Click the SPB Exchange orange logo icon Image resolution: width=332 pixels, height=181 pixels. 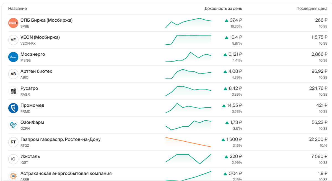tap(13, 23)
